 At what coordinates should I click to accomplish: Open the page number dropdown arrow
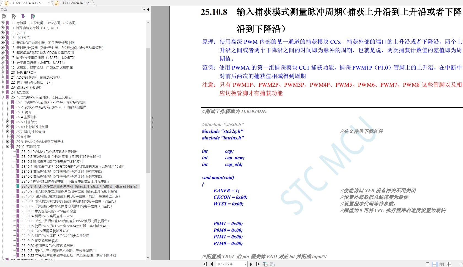[x=245, y=264]
